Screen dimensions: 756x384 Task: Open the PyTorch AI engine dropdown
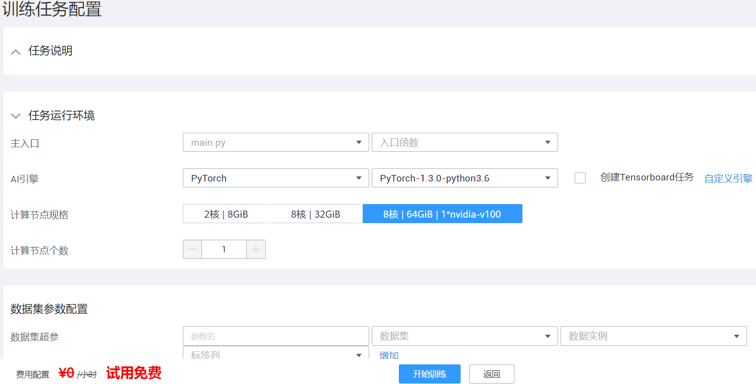(276, 178)
